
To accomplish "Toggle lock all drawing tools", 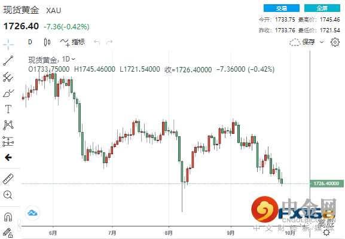I will point(8,233).
